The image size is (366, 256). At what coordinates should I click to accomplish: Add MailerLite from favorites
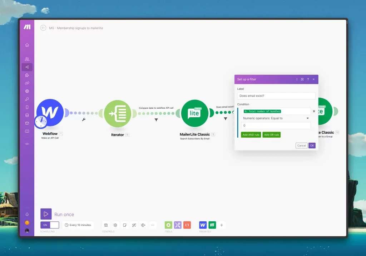(212, 225)
